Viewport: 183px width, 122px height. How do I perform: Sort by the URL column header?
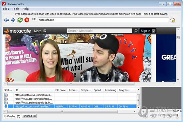coord(34,90)
